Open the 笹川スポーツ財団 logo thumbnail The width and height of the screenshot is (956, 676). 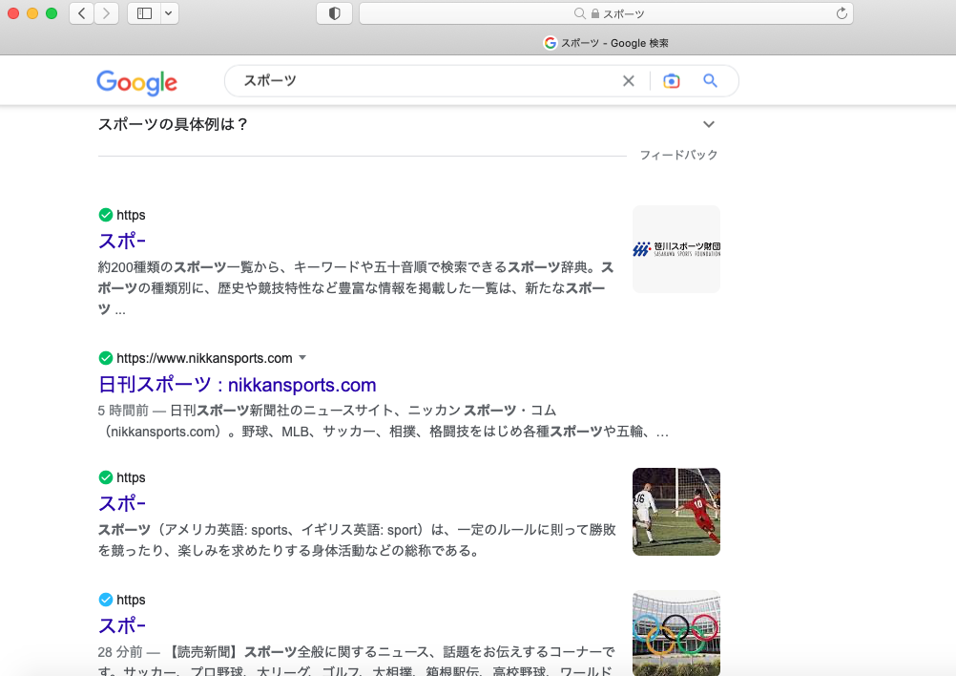(676, 249)
